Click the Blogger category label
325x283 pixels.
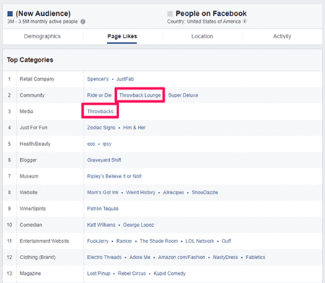pos(28,160)
